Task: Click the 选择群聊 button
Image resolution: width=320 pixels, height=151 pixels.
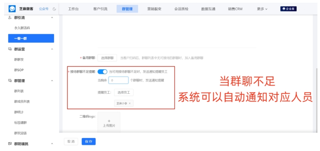Action: coord(107,58)
